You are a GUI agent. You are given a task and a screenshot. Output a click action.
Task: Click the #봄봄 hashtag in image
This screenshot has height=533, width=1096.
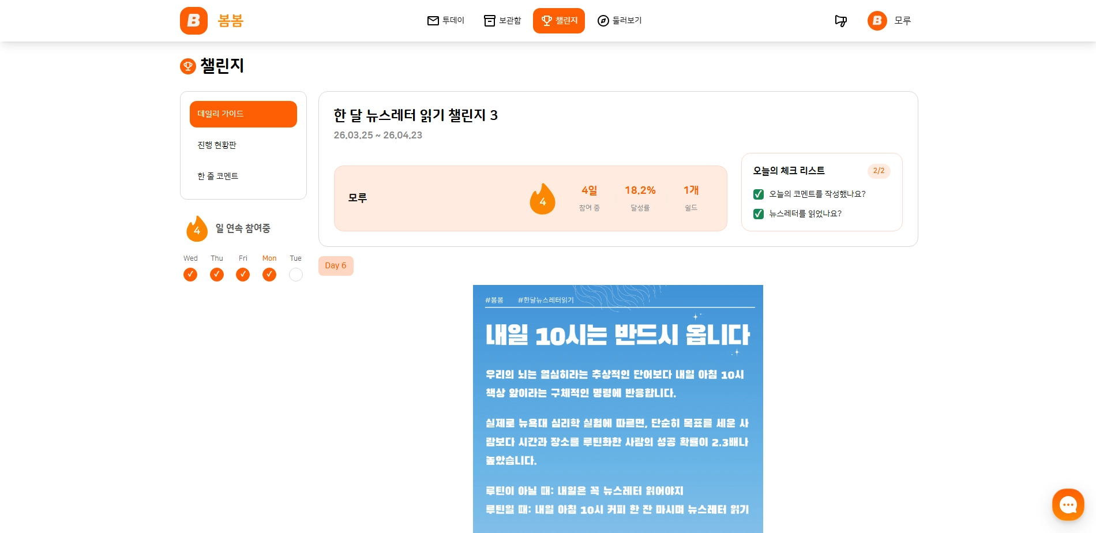point(494,301)
